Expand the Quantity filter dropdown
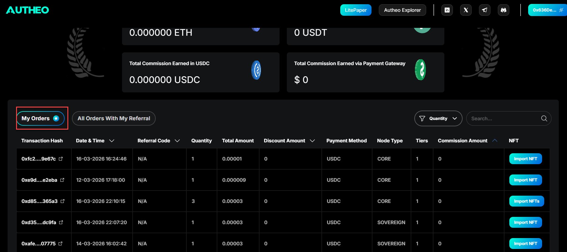This screenshot has width=567, height=252. click(x=438, y=118)
